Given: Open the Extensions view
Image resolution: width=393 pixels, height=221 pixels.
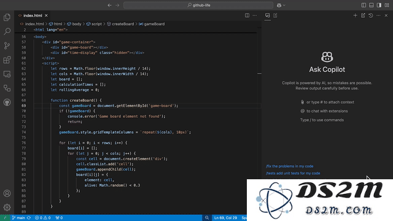Looking at the screenshot, I should tap(7, 60).
